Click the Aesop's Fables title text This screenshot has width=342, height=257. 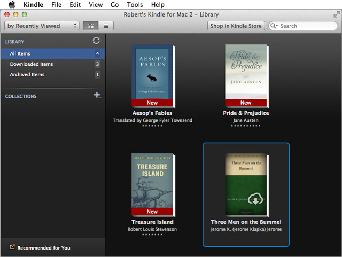tap(152, 113)
